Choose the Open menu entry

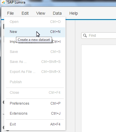tap(35, 22)
